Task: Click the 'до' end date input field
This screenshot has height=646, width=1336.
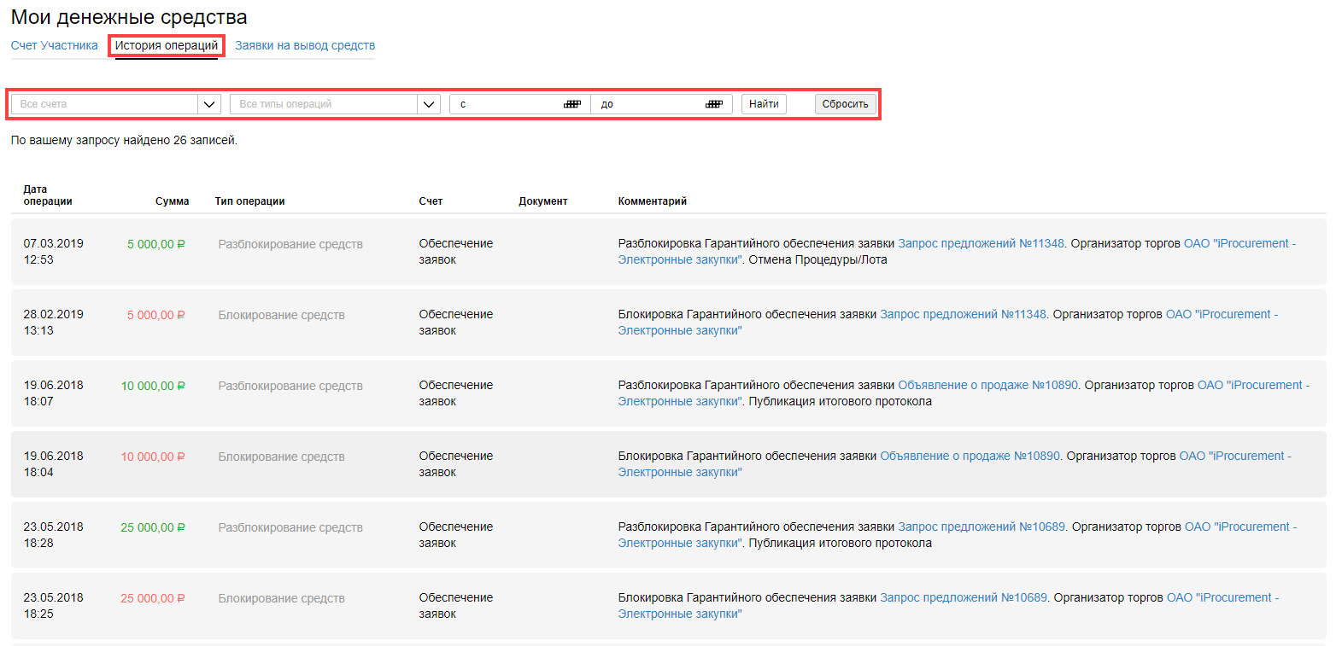Action: 649,104
